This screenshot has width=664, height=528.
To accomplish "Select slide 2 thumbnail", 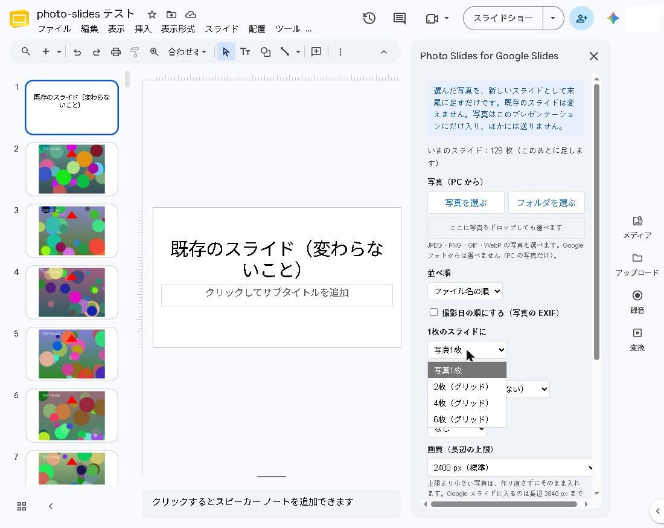I will pos(72,169).
